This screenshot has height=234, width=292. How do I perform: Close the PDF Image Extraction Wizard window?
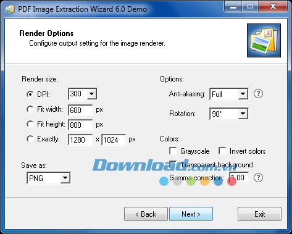click(273, 7)
